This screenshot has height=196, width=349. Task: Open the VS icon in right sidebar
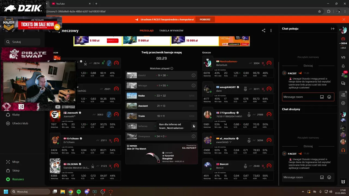(x=343, y=57)
